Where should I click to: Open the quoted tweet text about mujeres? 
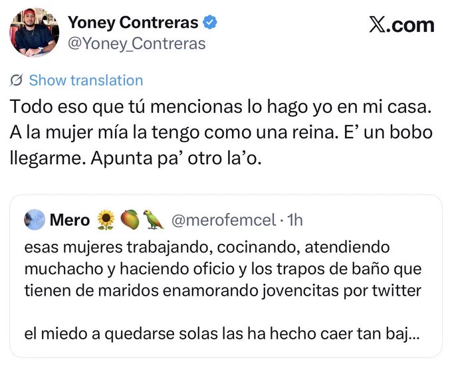(223, 269)
